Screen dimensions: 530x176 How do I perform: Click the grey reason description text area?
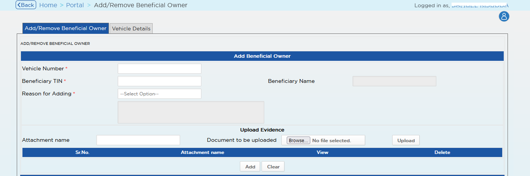[191, 112]
